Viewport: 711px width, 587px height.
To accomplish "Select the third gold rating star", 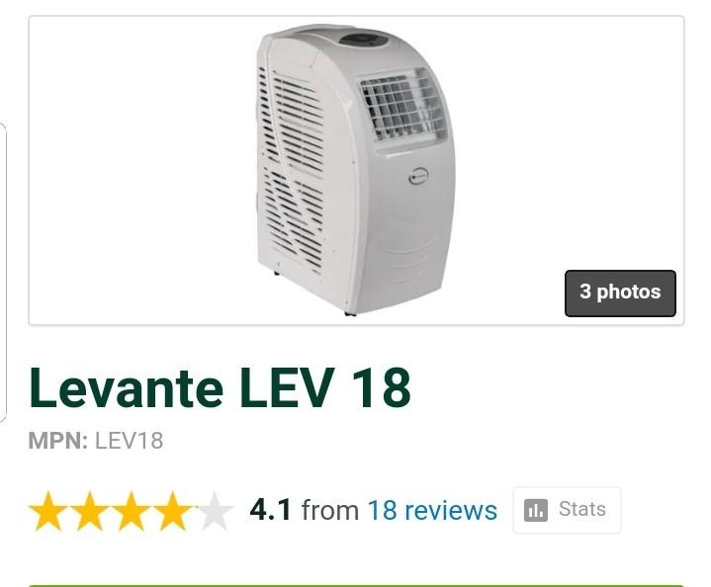I will (x=132, y=511).
